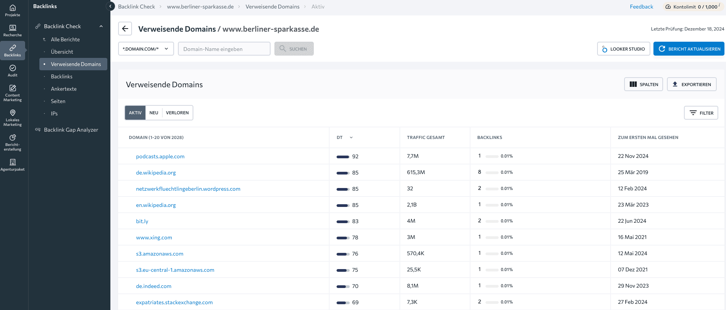Open the s3.eu-central-1.amazonaws.com link
Image resolution: width=726 pixels, height=310 pixels.
[x=175, y=270]
